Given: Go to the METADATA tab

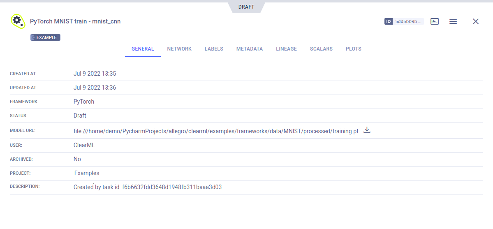Looking at the screenshot, I should (x=250, y=49).
